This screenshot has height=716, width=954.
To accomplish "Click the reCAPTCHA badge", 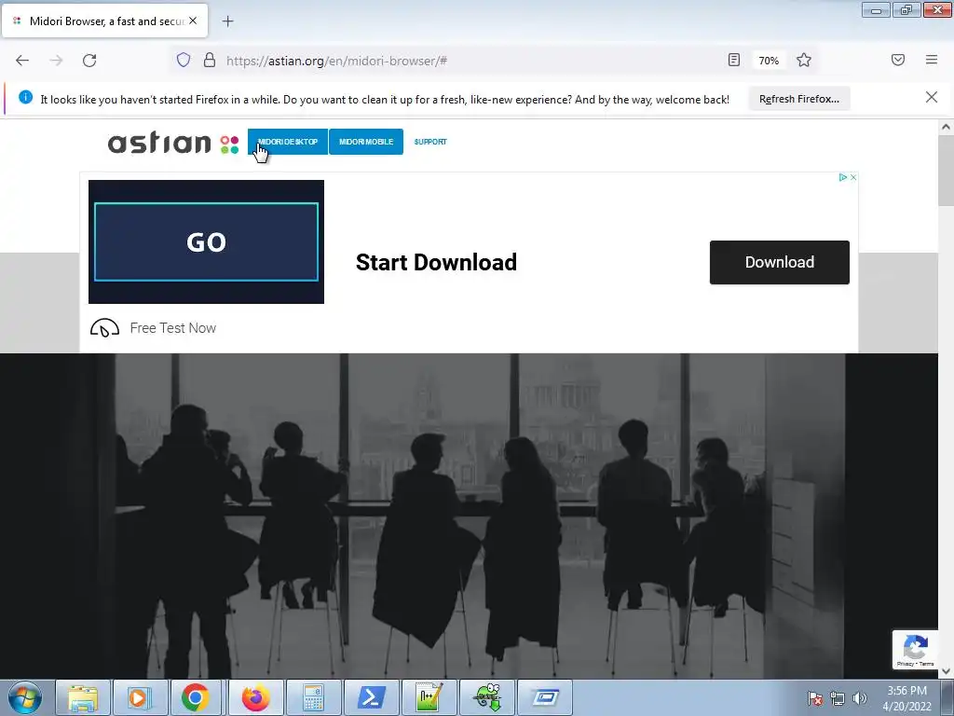I will [x=915, y=650].
